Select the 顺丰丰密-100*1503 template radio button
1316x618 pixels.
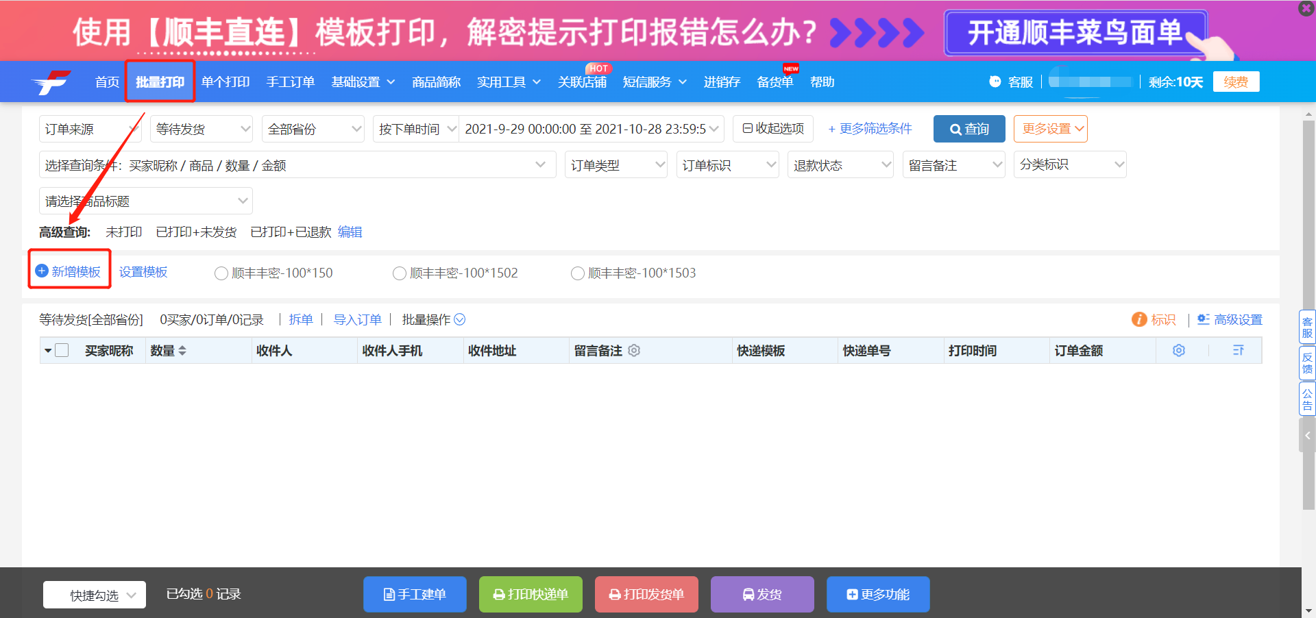click(578, 273)
